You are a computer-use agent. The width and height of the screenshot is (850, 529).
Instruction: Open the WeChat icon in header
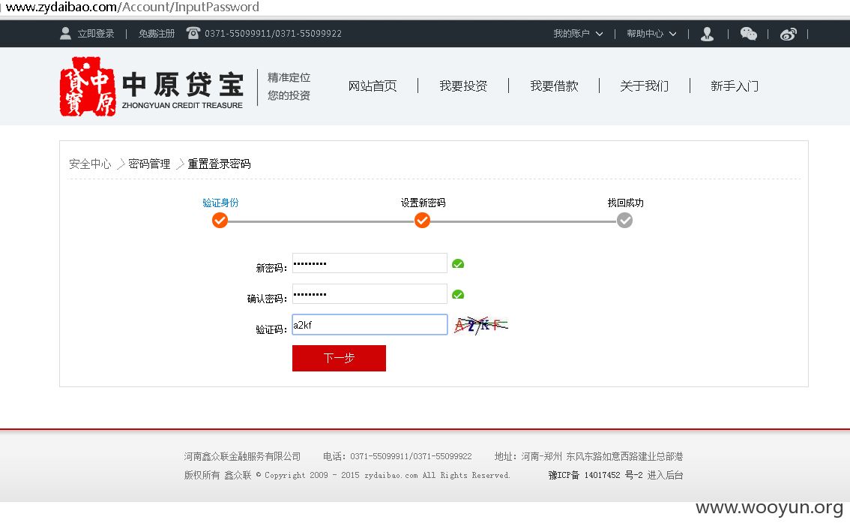[x=749, y=34]
